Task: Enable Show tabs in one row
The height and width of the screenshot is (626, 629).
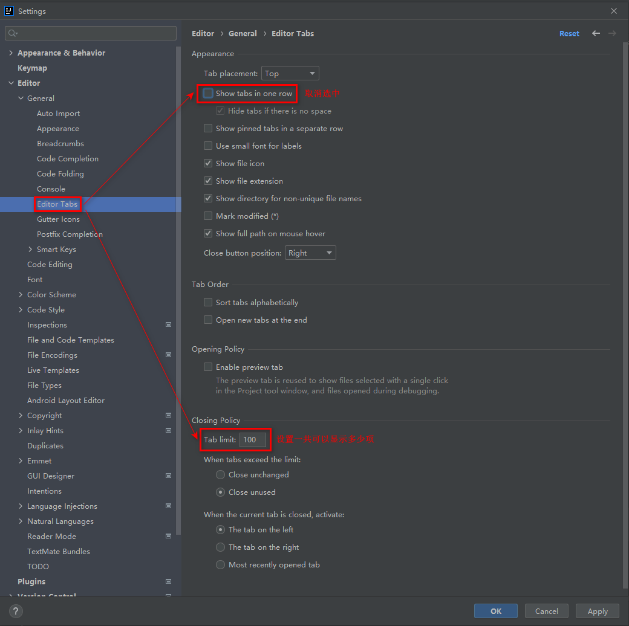Action: [208, 94]
